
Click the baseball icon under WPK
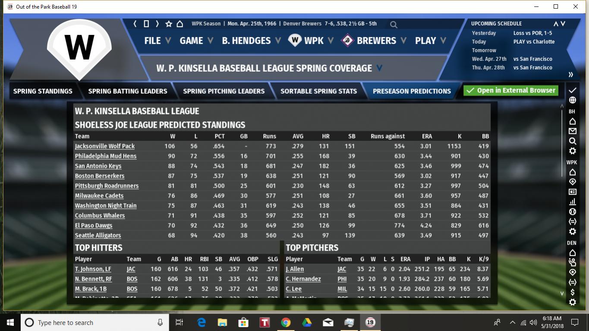pos(572,212)
